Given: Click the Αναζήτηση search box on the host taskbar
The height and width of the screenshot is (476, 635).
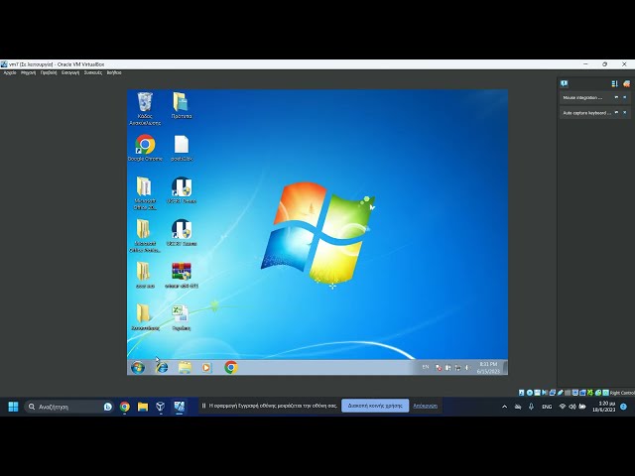Looking at the screenshot, I should 68,407.
